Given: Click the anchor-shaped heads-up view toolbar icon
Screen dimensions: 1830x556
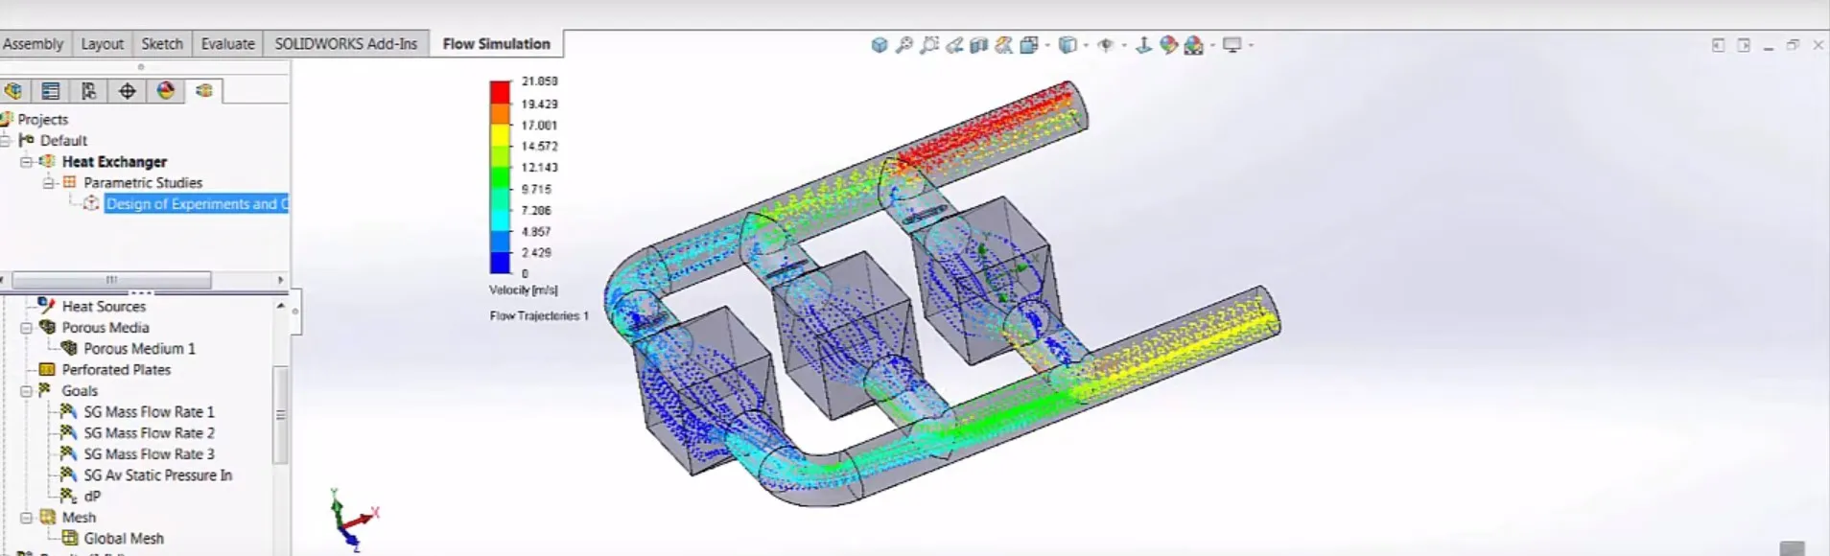Looking at the screenshot, I should [1143, 45].
